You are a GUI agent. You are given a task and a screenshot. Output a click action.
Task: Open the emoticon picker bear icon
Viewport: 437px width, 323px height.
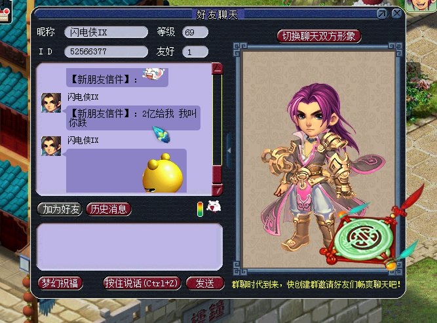pyautogui.click(x=214, y=207)
